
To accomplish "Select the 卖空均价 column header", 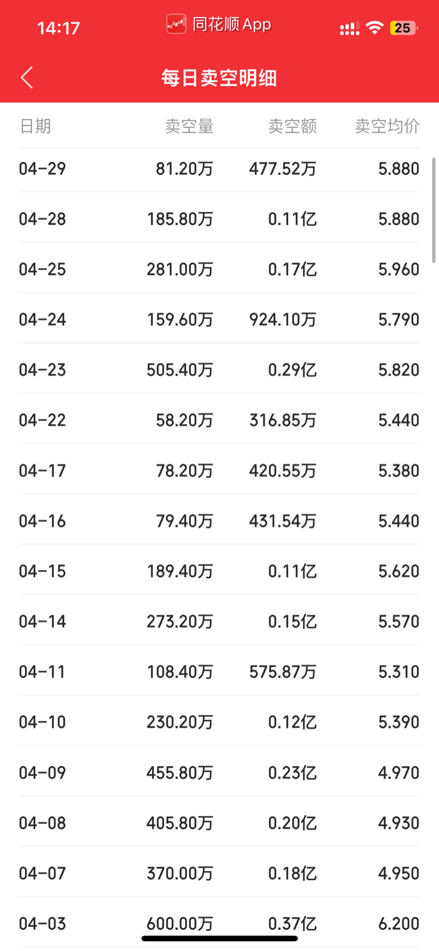I will [388, 126].
